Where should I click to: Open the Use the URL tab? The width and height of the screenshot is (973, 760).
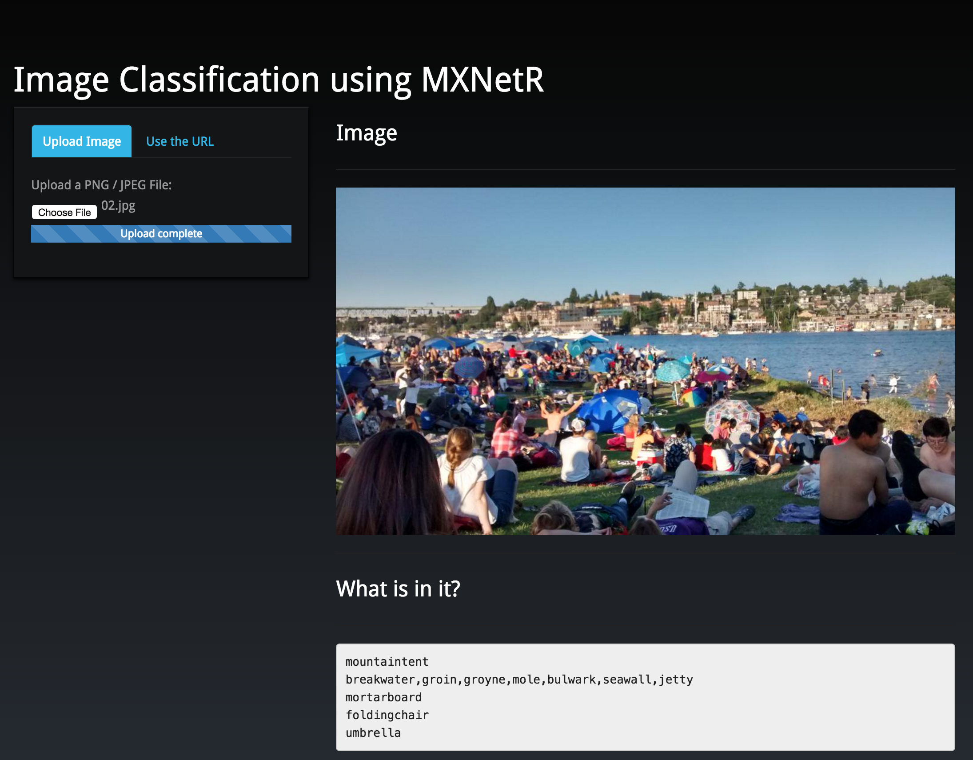[179, 141]
